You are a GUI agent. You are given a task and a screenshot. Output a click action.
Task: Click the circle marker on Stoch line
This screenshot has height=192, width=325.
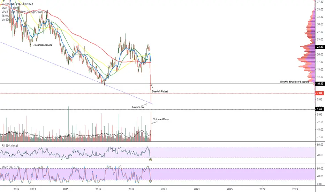tap(150, 181)
